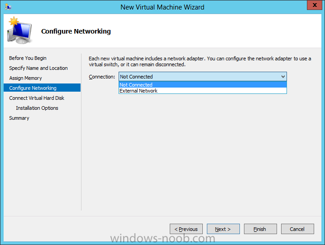Viewport: 325px width, 245px height.
Task: Go to Before You Begin step
Action: click(28, 58)
